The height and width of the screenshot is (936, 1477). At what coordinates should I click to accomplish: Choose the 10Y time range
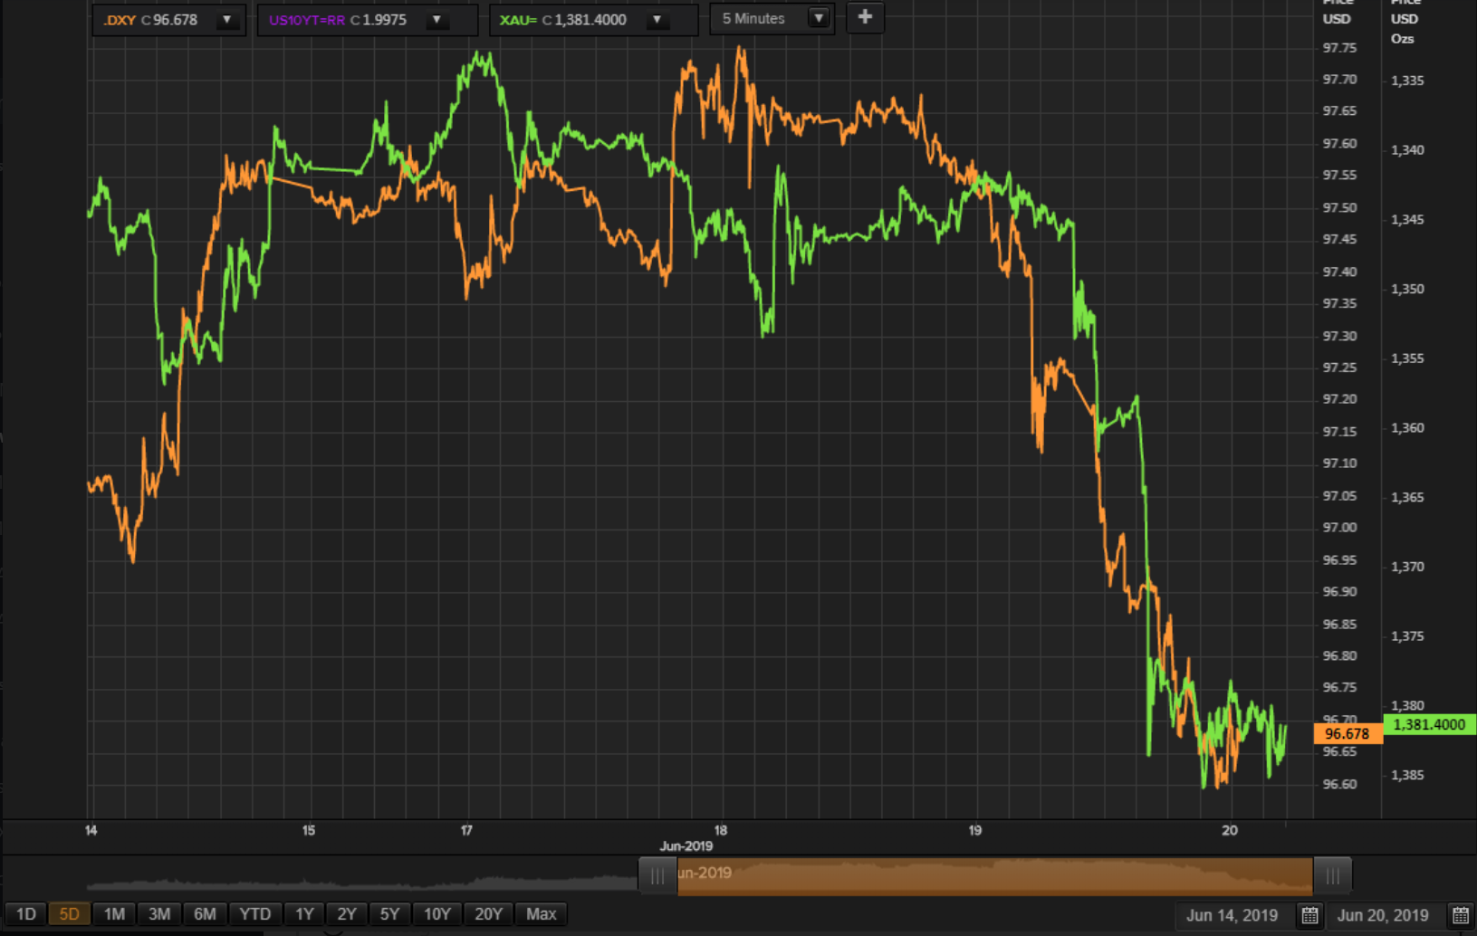coord(437,914)
